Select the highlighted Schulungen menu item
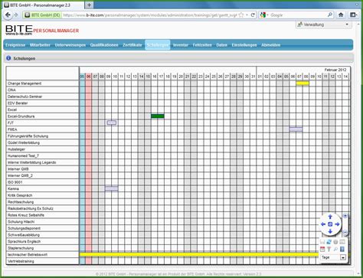 point(158,45)
